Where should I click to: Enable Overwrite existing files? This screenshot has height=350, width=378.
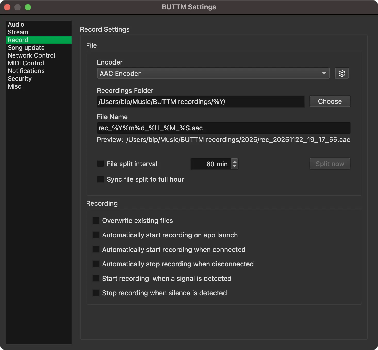[x=96, y=221]
